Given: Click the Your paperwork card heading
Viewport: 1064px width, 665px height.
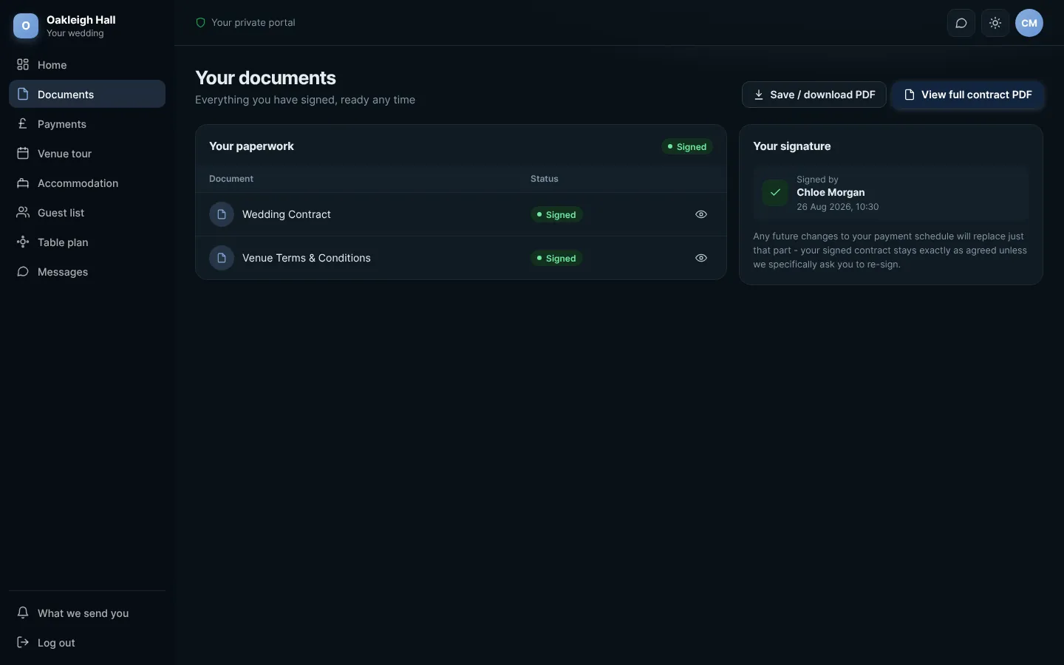Looking at the screenshot, I should tap(251, 146).
